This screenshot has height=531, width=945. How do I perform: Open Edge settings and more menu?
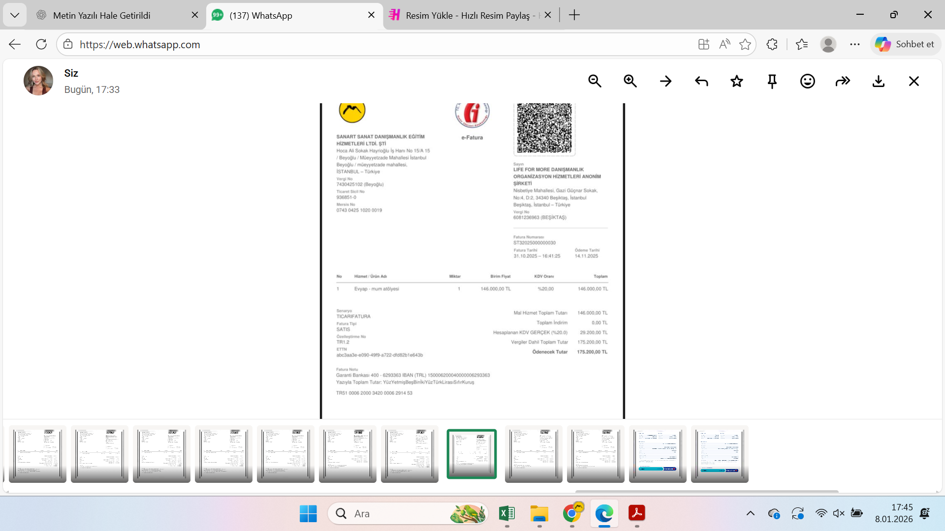855,44
